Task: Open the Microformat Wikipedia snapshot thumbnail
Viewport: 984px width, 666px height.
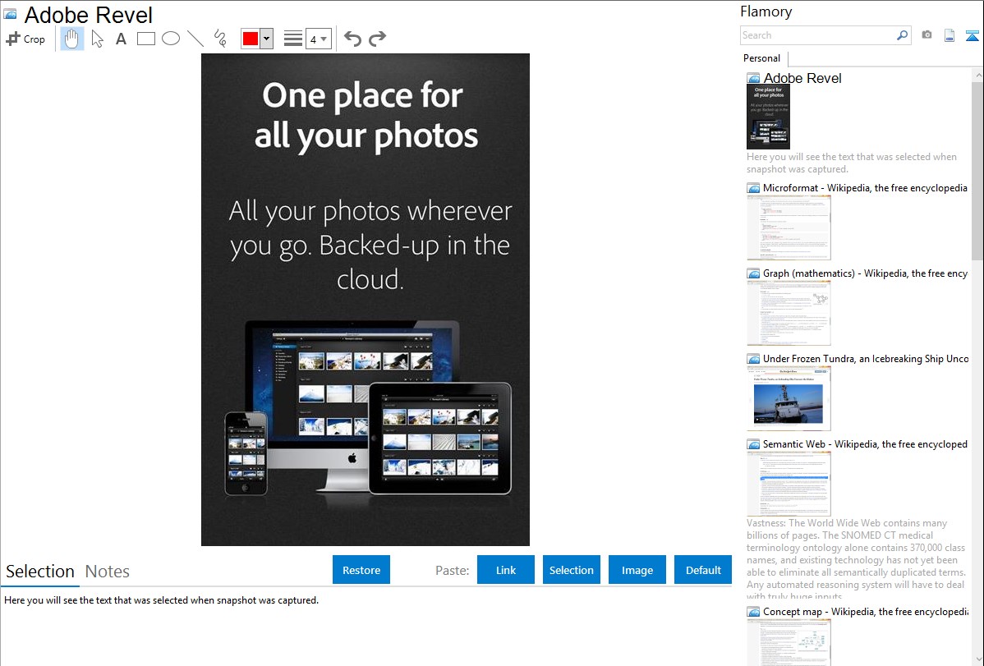Action: coord(789,227)
